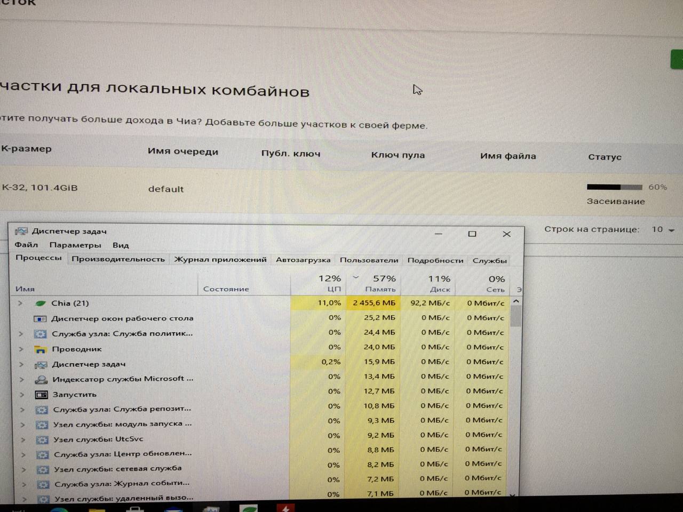The width and height of the screenshot is (683, 512).
Task: Expand Индексатор службы Microsoft row
Action: coord(21,380)
